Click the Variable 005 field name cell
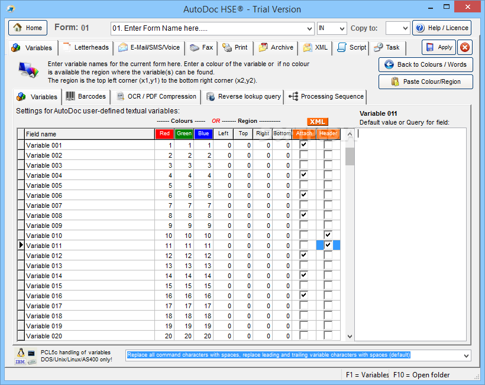 point(90,185)
